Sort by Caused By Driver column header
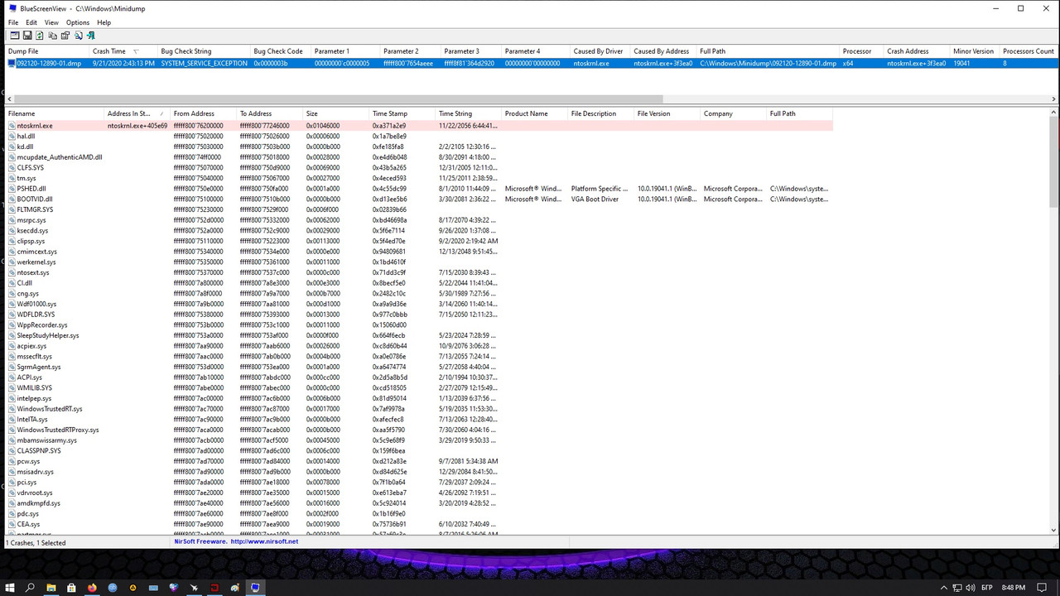This screenshot has height=596, width=1060. pyautogui.click(x=600, y=51)
